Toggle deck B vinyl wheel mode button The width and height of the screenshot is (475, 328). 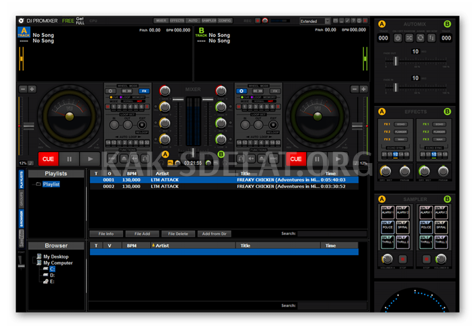(242, 91)
